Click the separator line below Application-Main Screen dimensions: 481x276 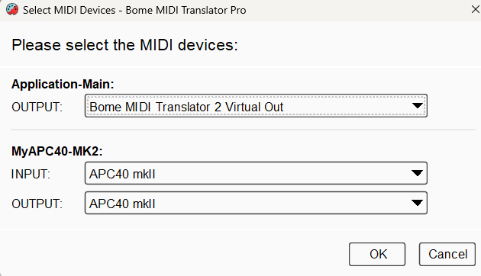(243, 130)
